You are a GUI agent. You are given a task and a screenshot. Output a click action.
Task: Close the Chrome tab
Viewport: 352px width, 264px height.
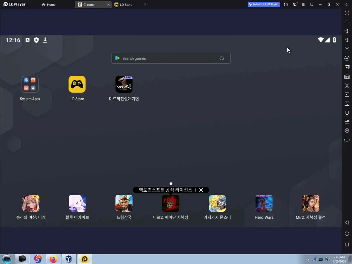(x=109, y=5)
